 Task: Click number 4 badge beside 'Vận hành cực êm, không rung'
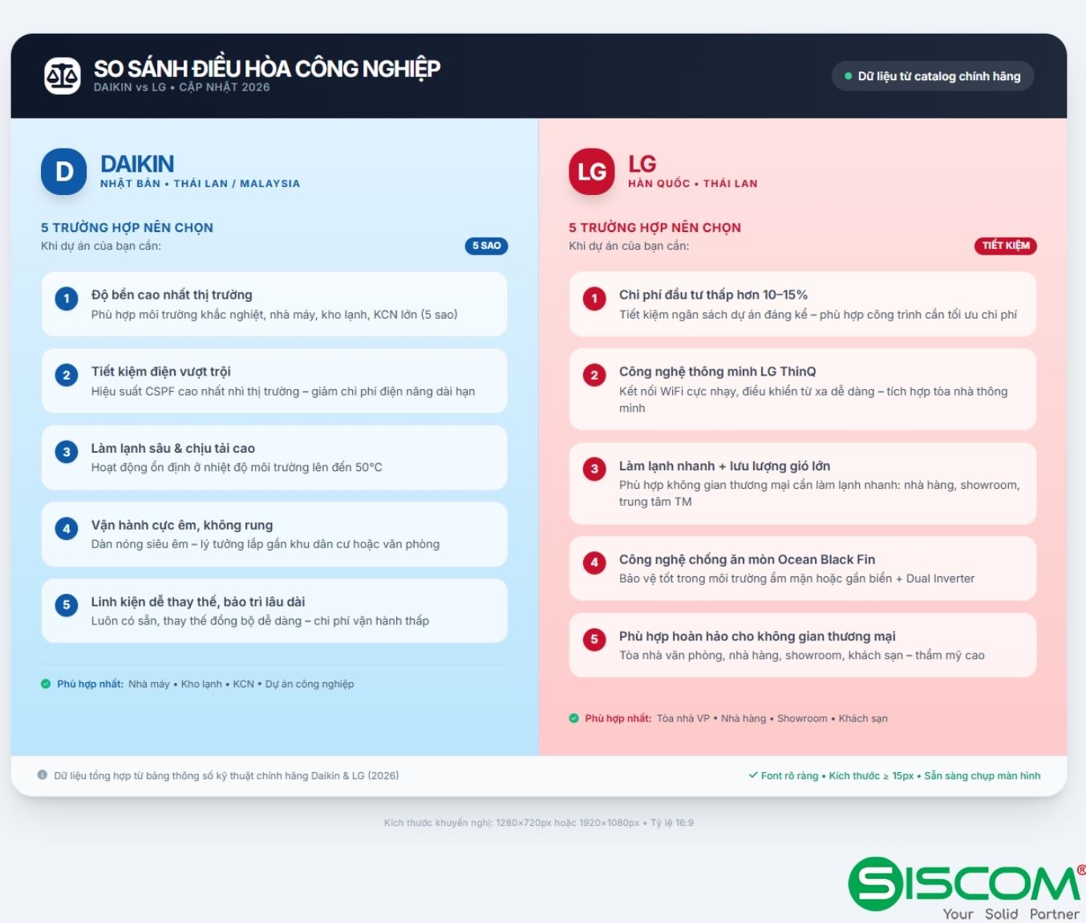[x=67, y=529]
